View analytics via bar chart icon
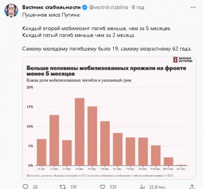This screenshot has width=207, height=189. point(142,187)
